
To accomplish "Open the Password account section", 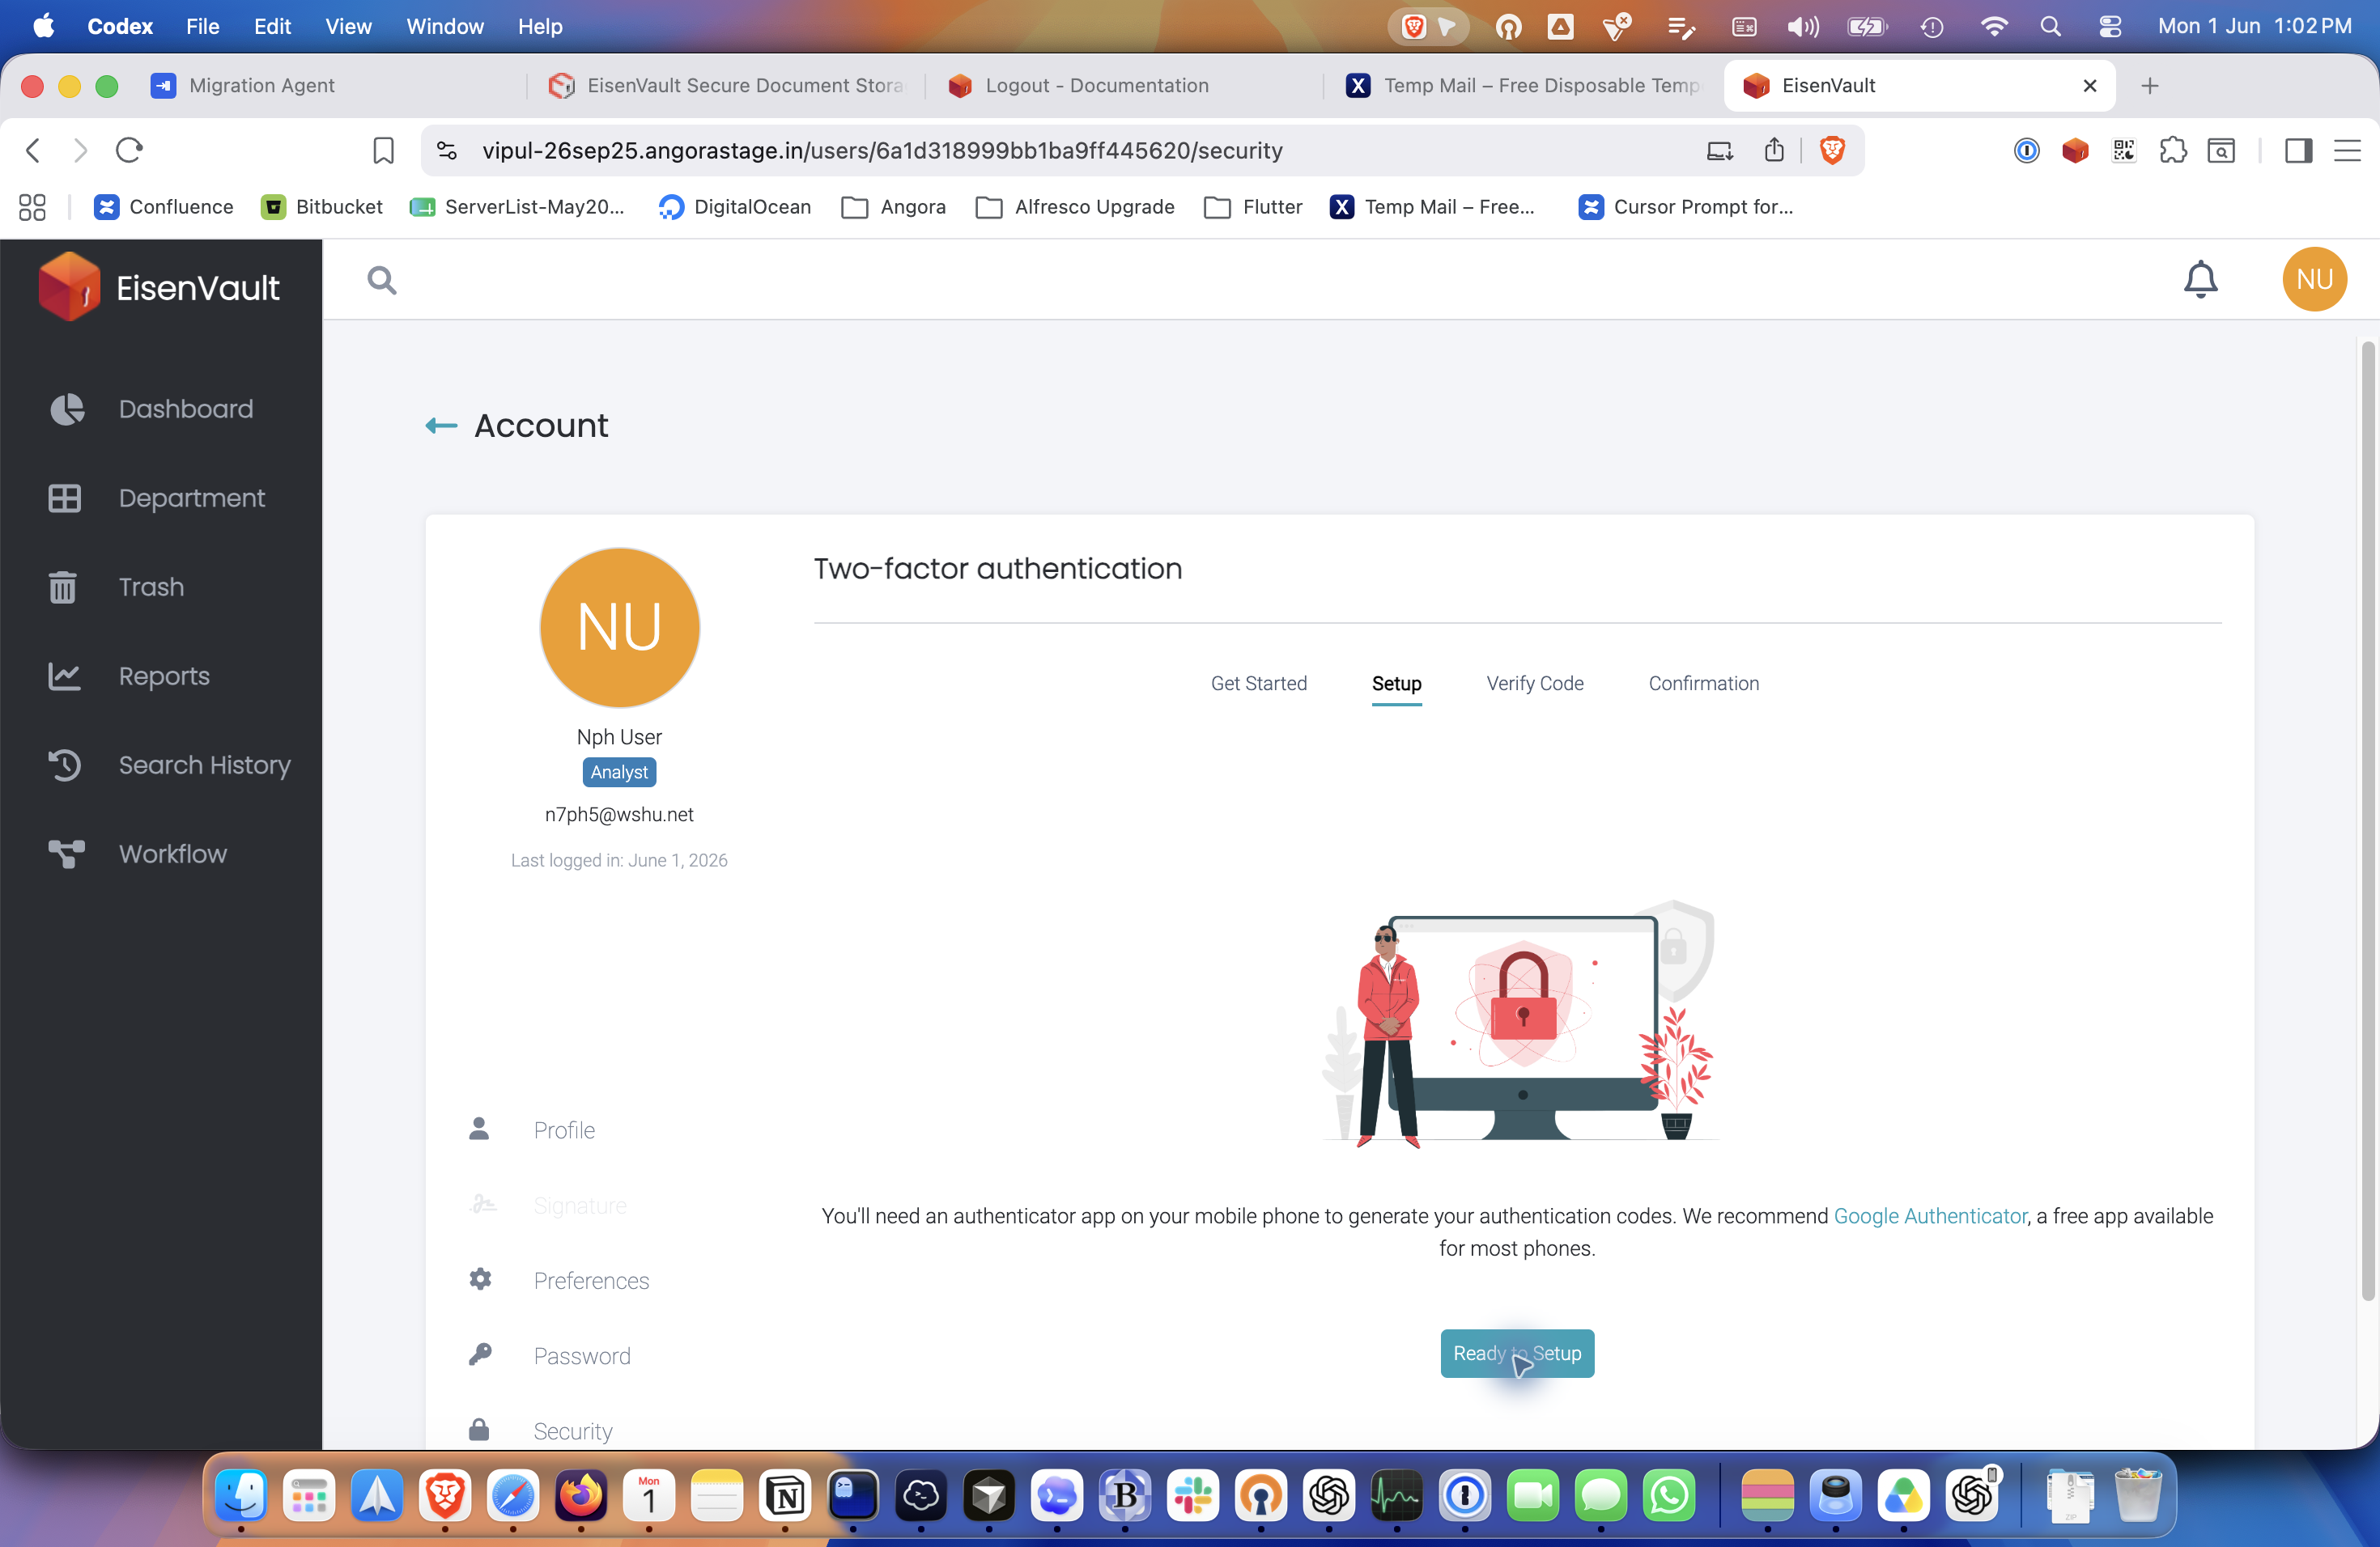I will pyautogui.click(x=550, y=1356).
